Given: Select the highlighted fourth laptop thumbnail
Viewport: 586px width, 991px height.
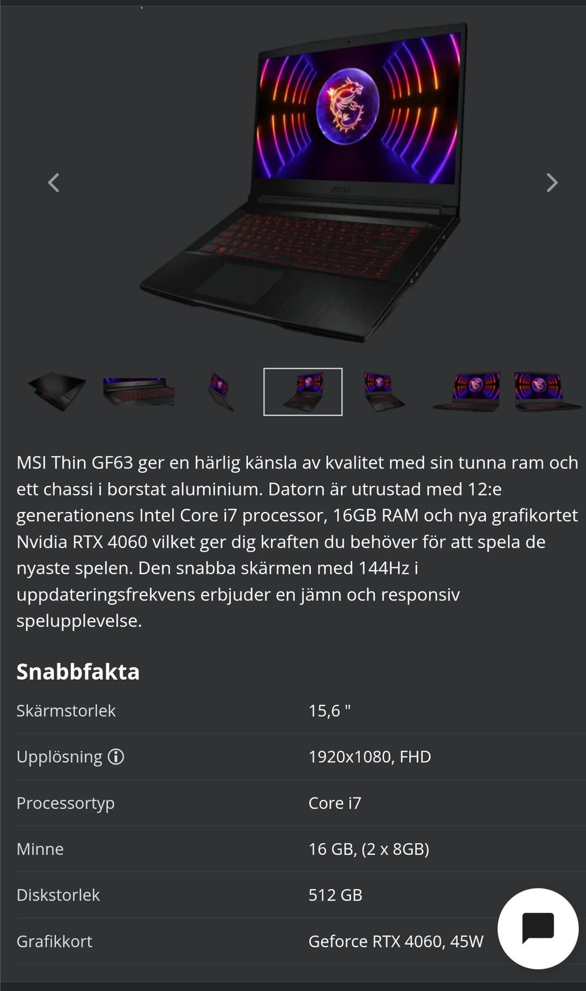Looking at the screenshot, I should (303, 392).
